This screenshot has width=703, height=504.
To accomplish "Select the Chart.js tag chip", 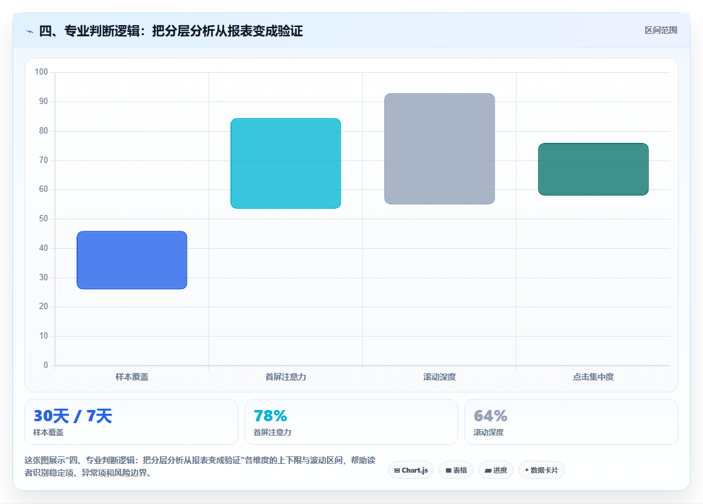I will (x=411, y=470).
